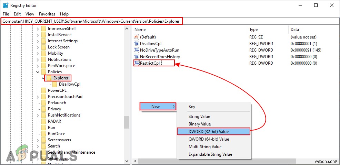Click the Privacy folder icon
This screenshot has width=340, height=165.
43,109
